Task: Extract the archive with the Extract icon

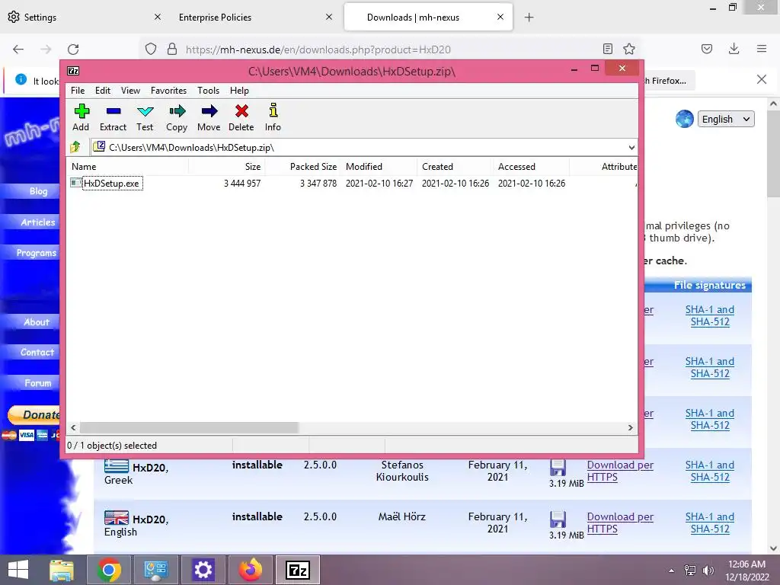Action: 113,111
